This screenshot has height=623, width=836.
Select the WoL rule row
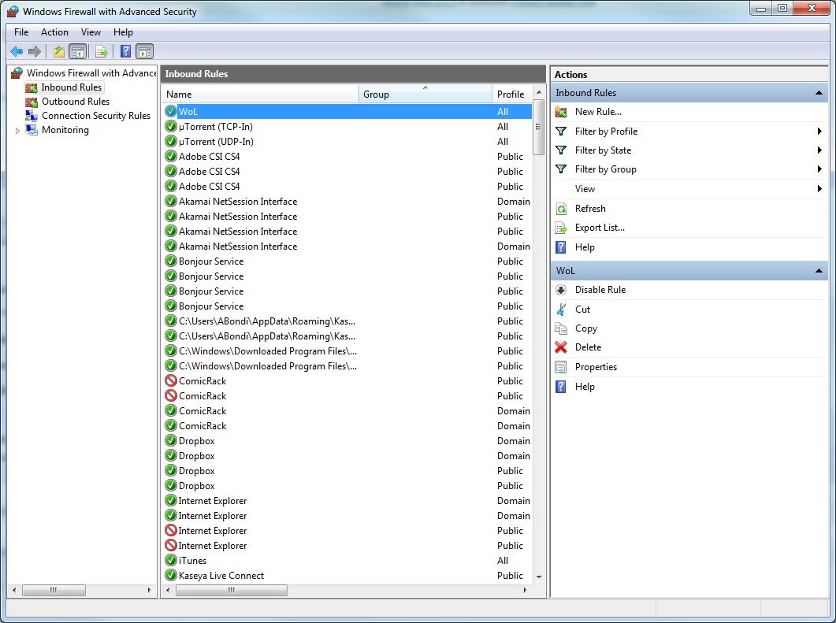coord(347,111)
